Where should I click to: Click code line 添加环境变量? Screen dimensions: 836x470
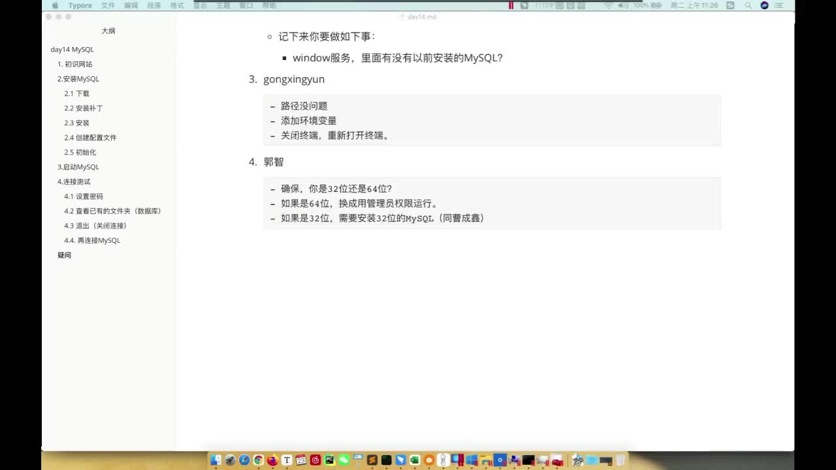point(309,121)
